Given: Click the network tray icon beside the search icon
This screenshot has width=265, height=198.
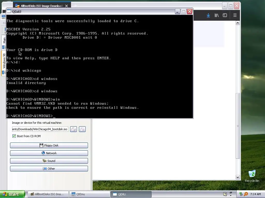Looking at the screenshot, I should [241, 194].
